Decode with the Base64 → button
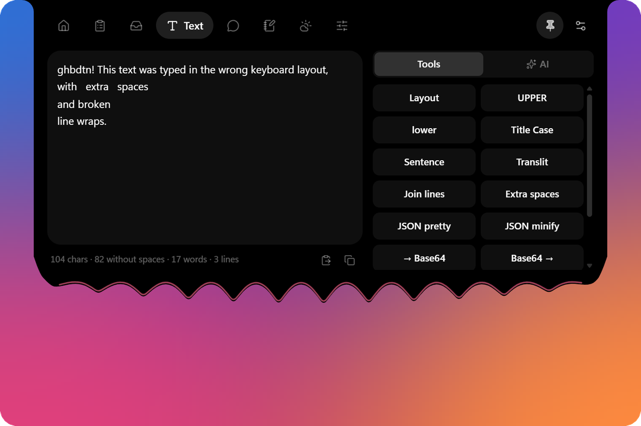The height and width of the screenshot is (426, 641). pos(532,258)
